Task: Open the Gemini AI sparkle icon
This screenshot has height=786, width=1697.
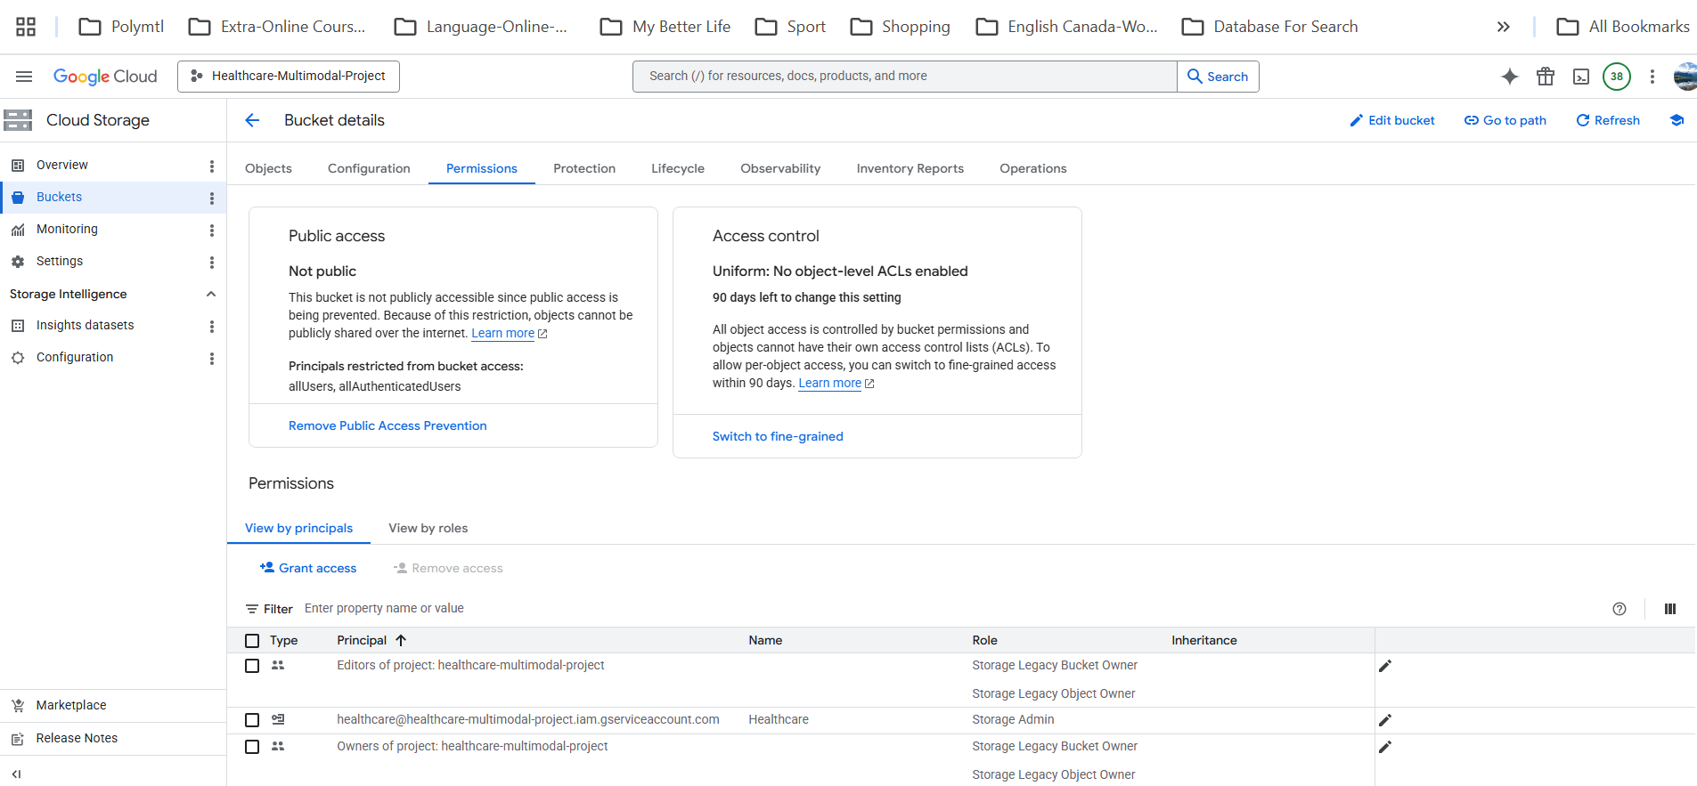Action: pos(1509,77)
